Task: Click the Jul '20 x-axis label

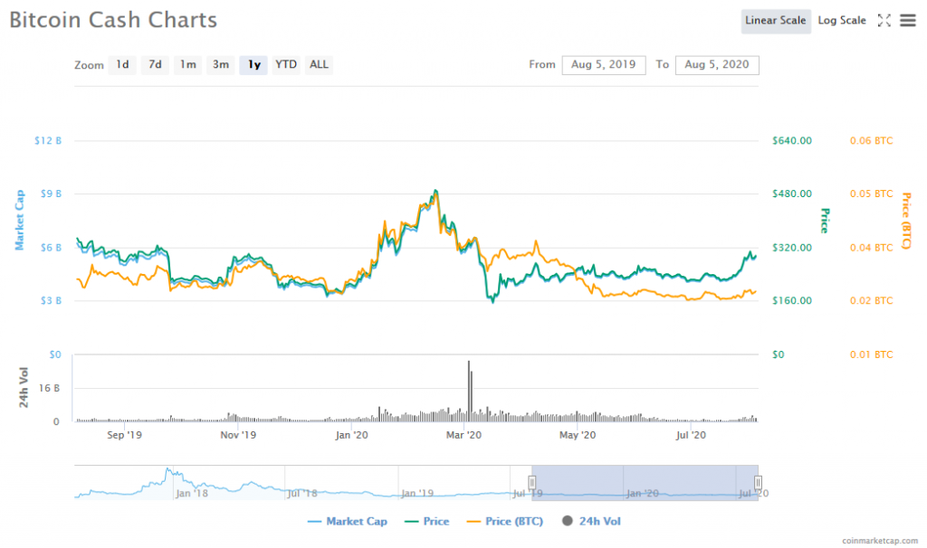Action: pos(691,435)
